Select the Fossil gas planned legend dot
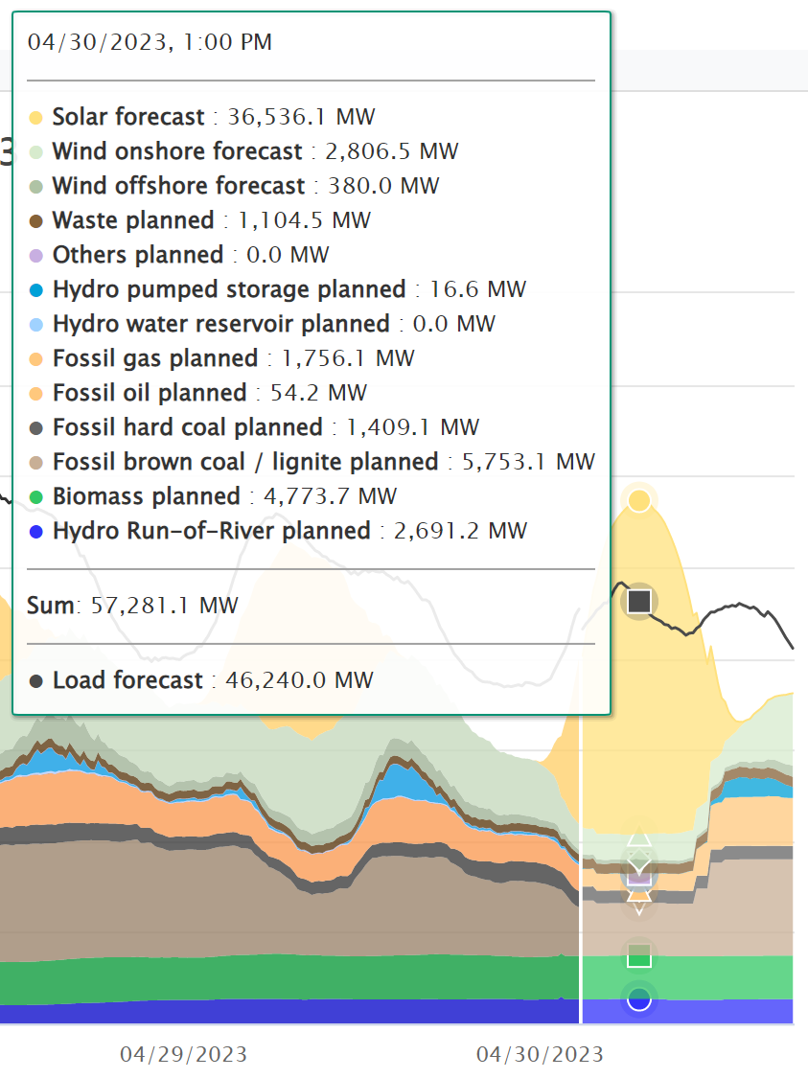 [x=35, y=359]
